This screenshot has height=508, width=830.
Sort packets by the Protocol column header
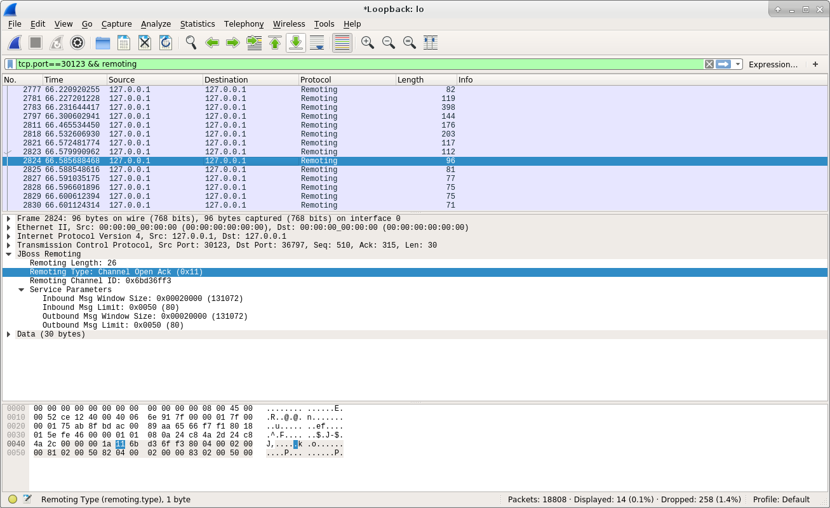coord(347,79)
